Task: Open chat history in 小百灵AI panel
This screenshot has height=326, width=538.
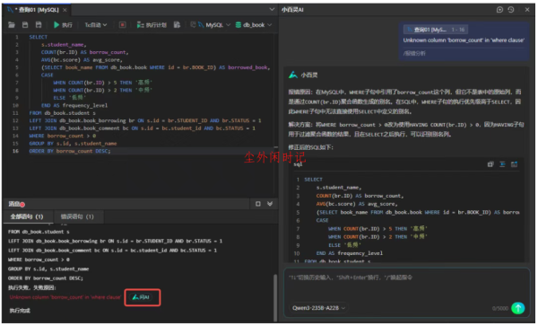Action: tap(511, 10)
